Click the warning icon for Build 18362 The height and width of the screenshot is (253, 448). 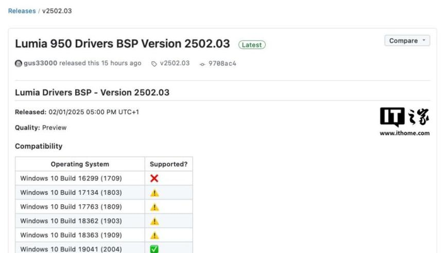coord(154,221)
